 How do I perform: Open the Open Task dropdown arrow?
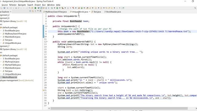pyautogui.click(x=93, y=8)
